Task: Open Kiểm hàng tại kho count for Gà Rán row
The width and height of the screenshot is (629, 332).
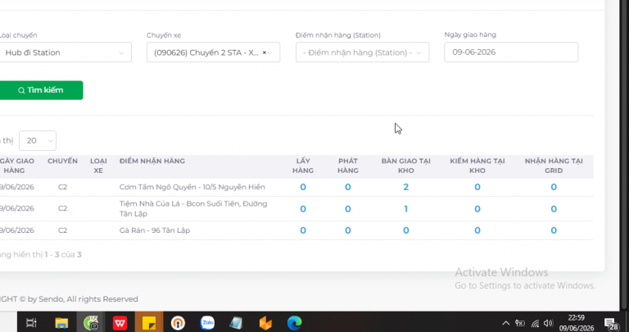Action: (477, 230)
